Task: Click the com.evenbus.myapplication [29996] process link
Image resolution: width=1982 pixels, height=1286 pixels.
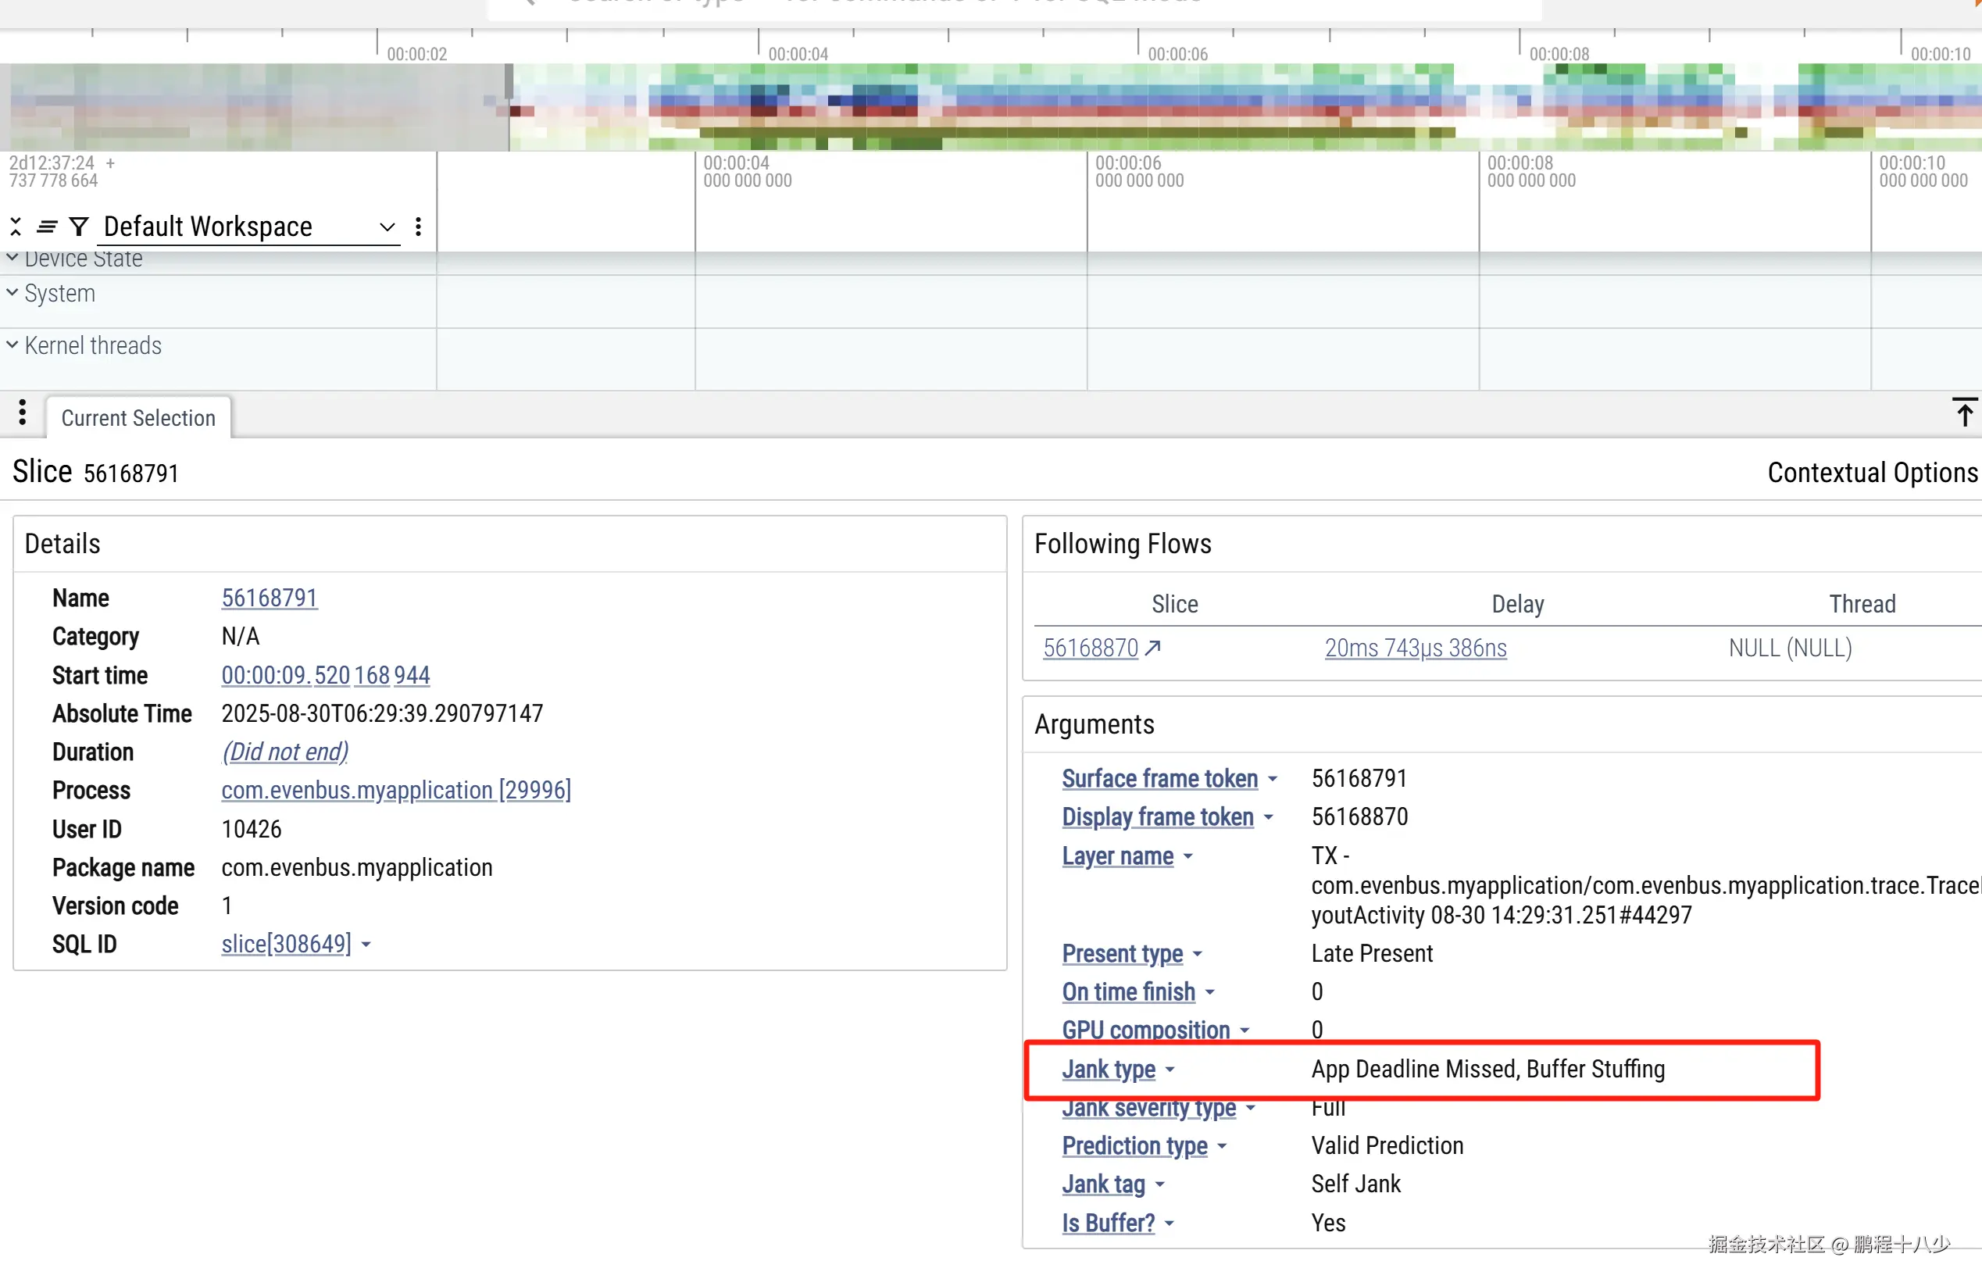Action: (x=395, y=790)
